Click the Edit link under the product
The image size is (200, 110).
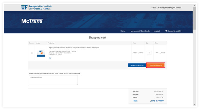coord(50,58)
